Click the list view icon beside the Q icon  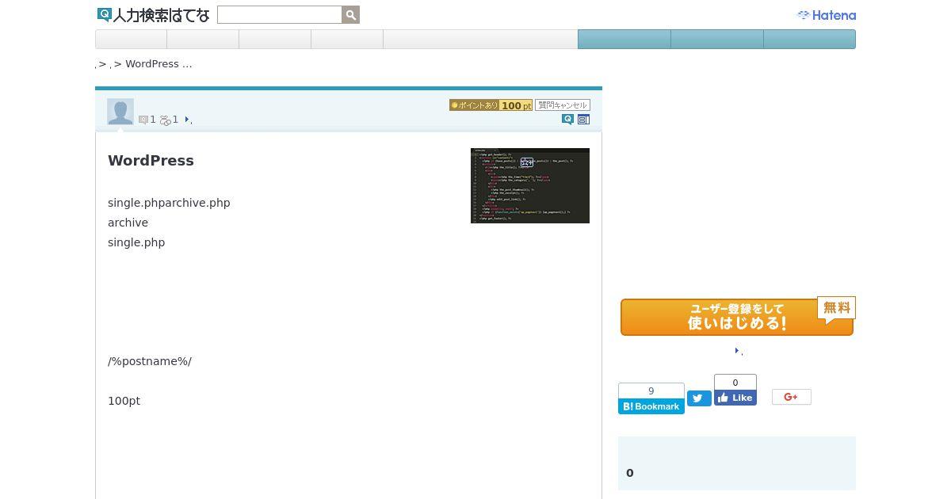[584, 120]
